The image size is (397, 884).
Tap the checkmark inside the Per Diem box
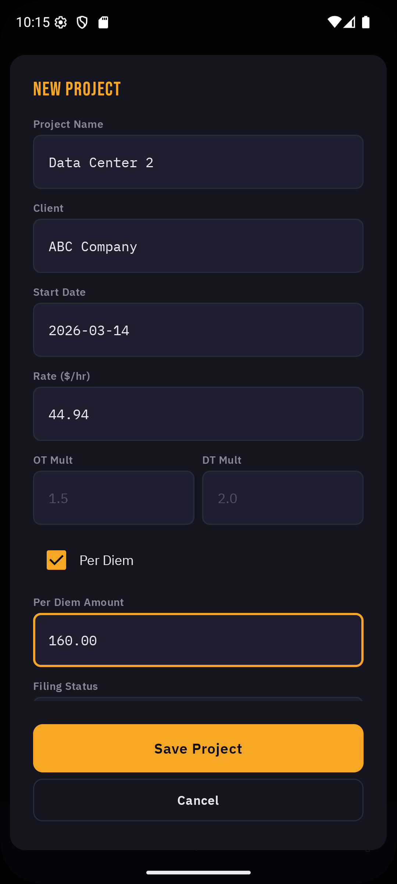[56, 560]
